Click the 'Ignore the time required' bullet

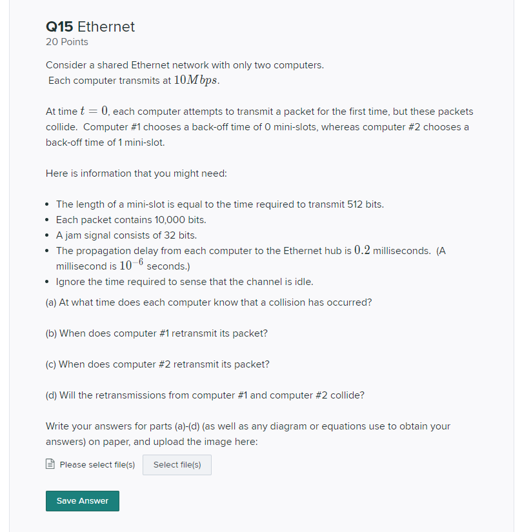pos(185,282)
